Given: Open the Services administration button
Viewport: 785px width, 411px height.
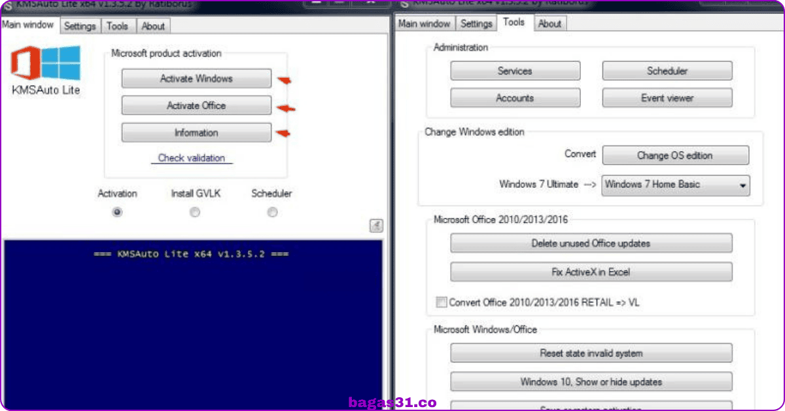Looking at the screenshot, I should [x=515, y=71].
